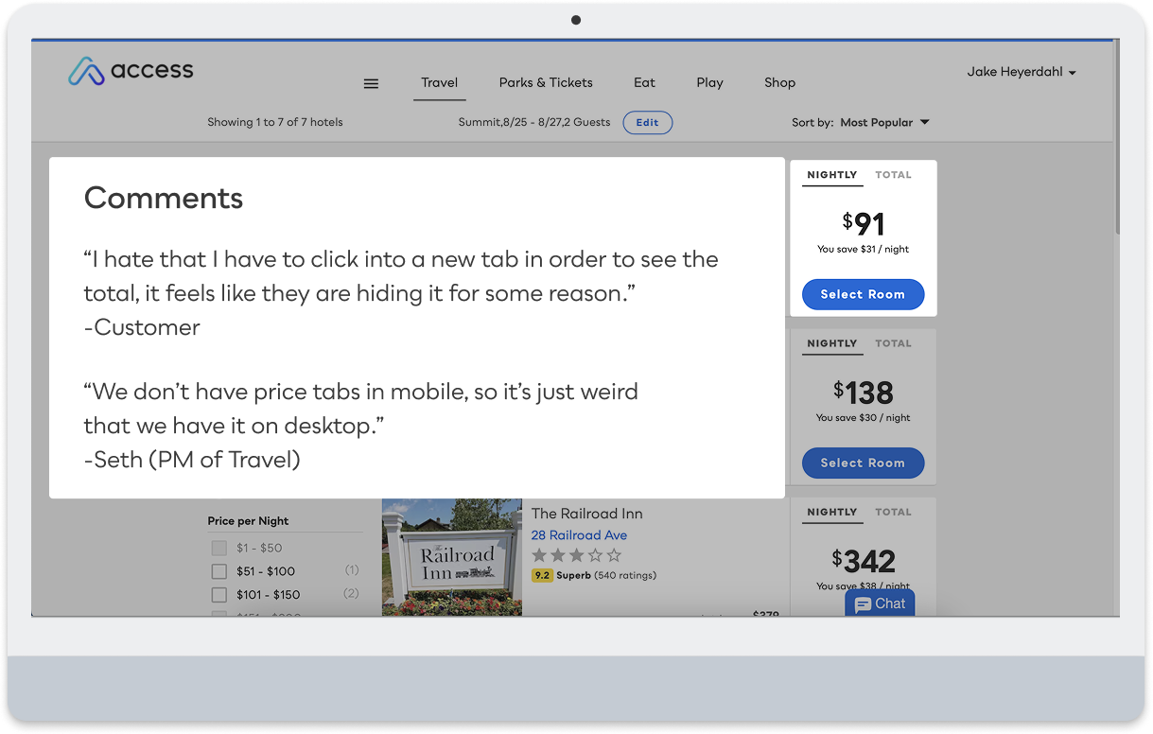Open the 28 Railroad Ave address link
This screenshot has height=734, width=1153.
579,535
